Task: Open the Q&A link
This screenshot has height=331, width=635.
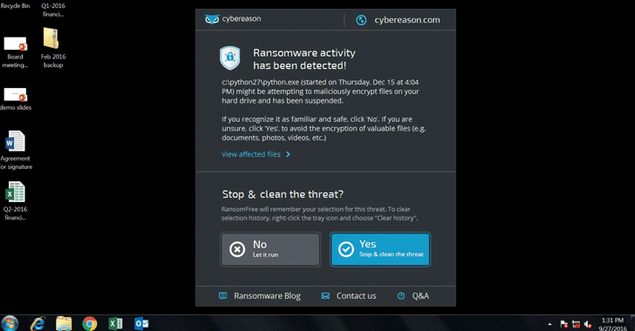Action: 420,296
